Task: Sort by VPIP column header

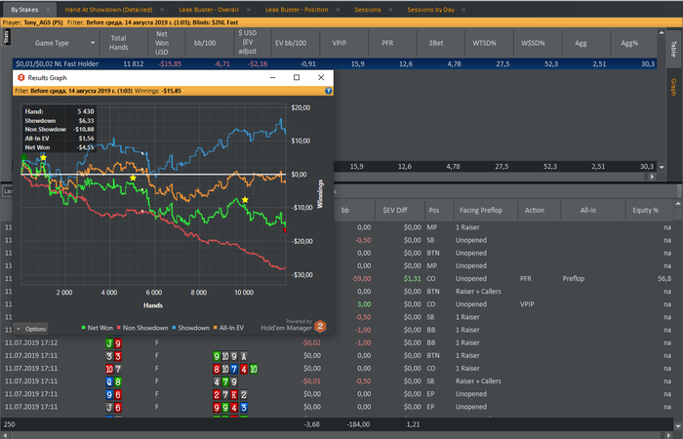Action: 340,43
